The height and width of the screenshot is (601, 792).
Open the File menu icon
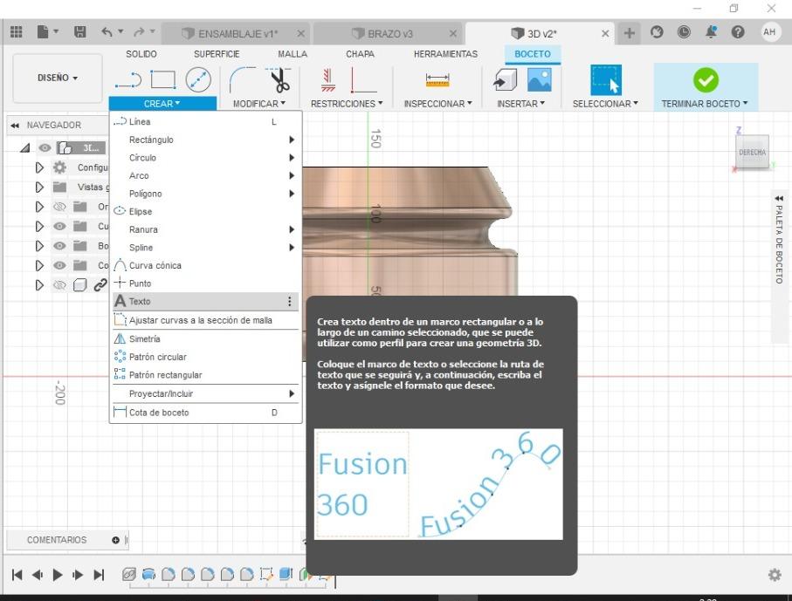pos(43,32)
